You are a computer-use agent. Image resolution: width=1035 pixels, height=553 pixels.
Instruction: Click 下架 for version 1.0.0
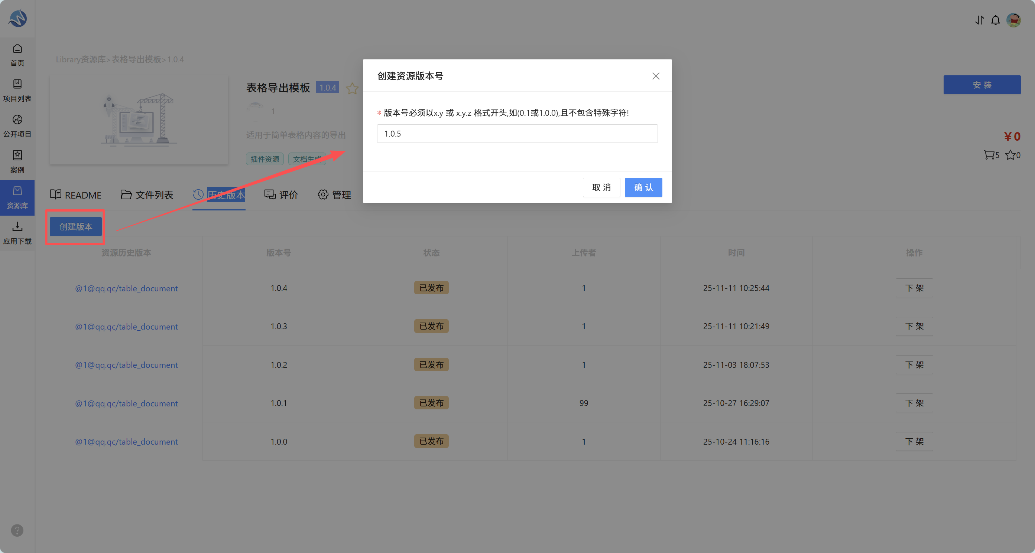pyautogui.click(x=914, y=441)
